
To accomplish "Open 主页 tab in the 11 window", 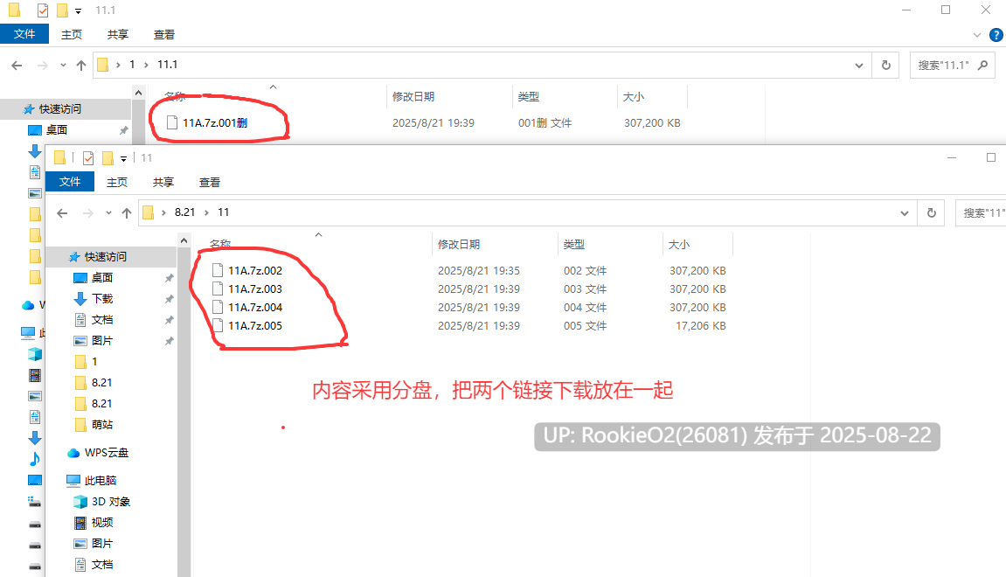I will tap(117, 182).
